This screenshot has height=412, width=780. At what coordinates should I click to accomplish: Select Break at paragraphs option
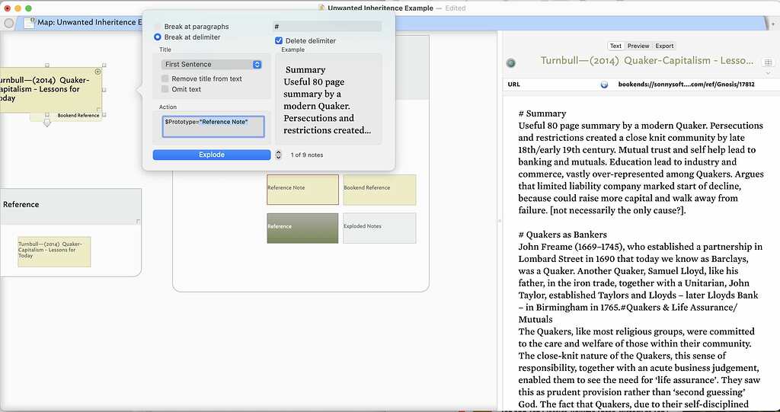158,27
